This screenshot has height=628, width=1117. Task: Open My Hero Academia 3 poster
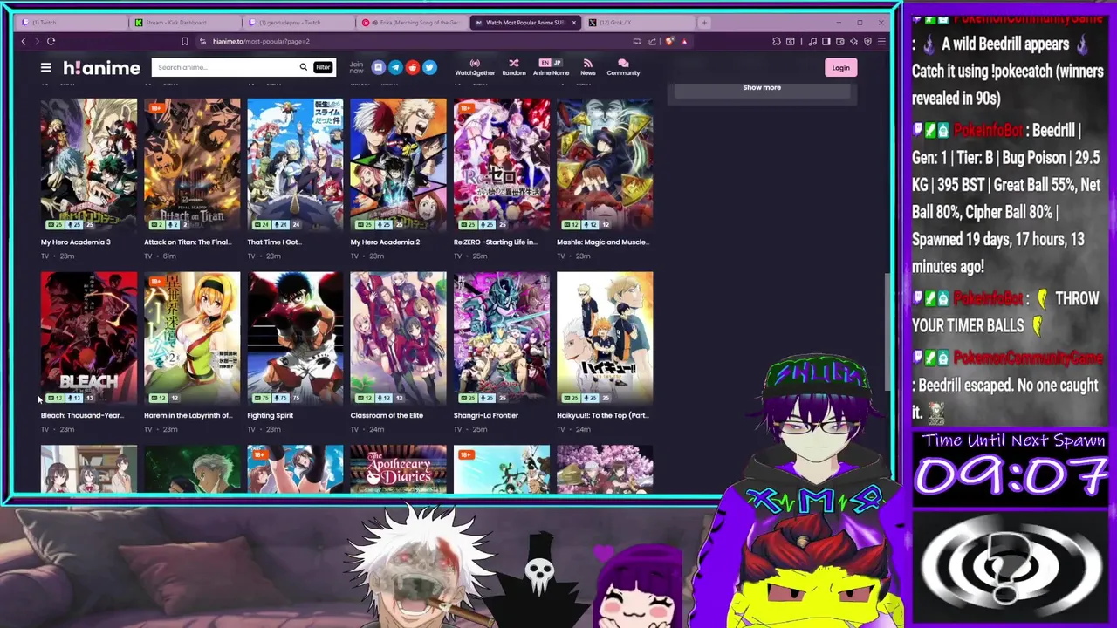tap(88, 164)
